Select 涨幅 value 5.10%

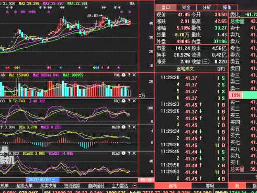[x=183, y=28]
